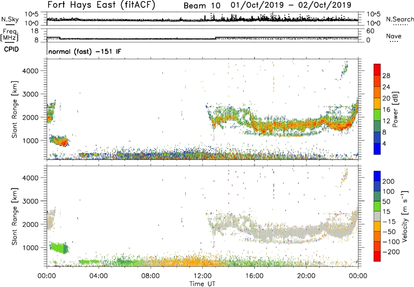Click the velocity panel 'Slant Range [km]' label
Viewport: 414px width, 287px height.
14,216
